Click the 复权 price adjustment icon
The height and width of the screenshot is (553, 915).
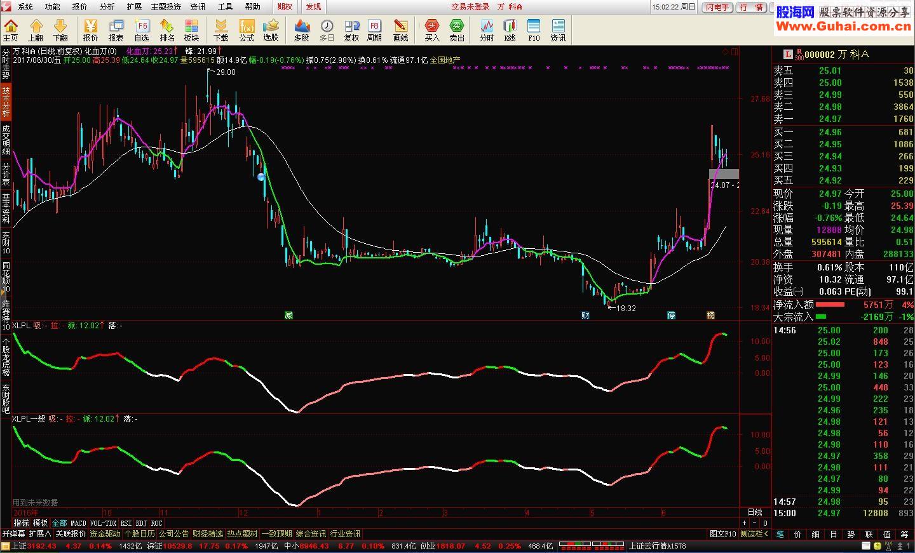click(x=351, y=30)
